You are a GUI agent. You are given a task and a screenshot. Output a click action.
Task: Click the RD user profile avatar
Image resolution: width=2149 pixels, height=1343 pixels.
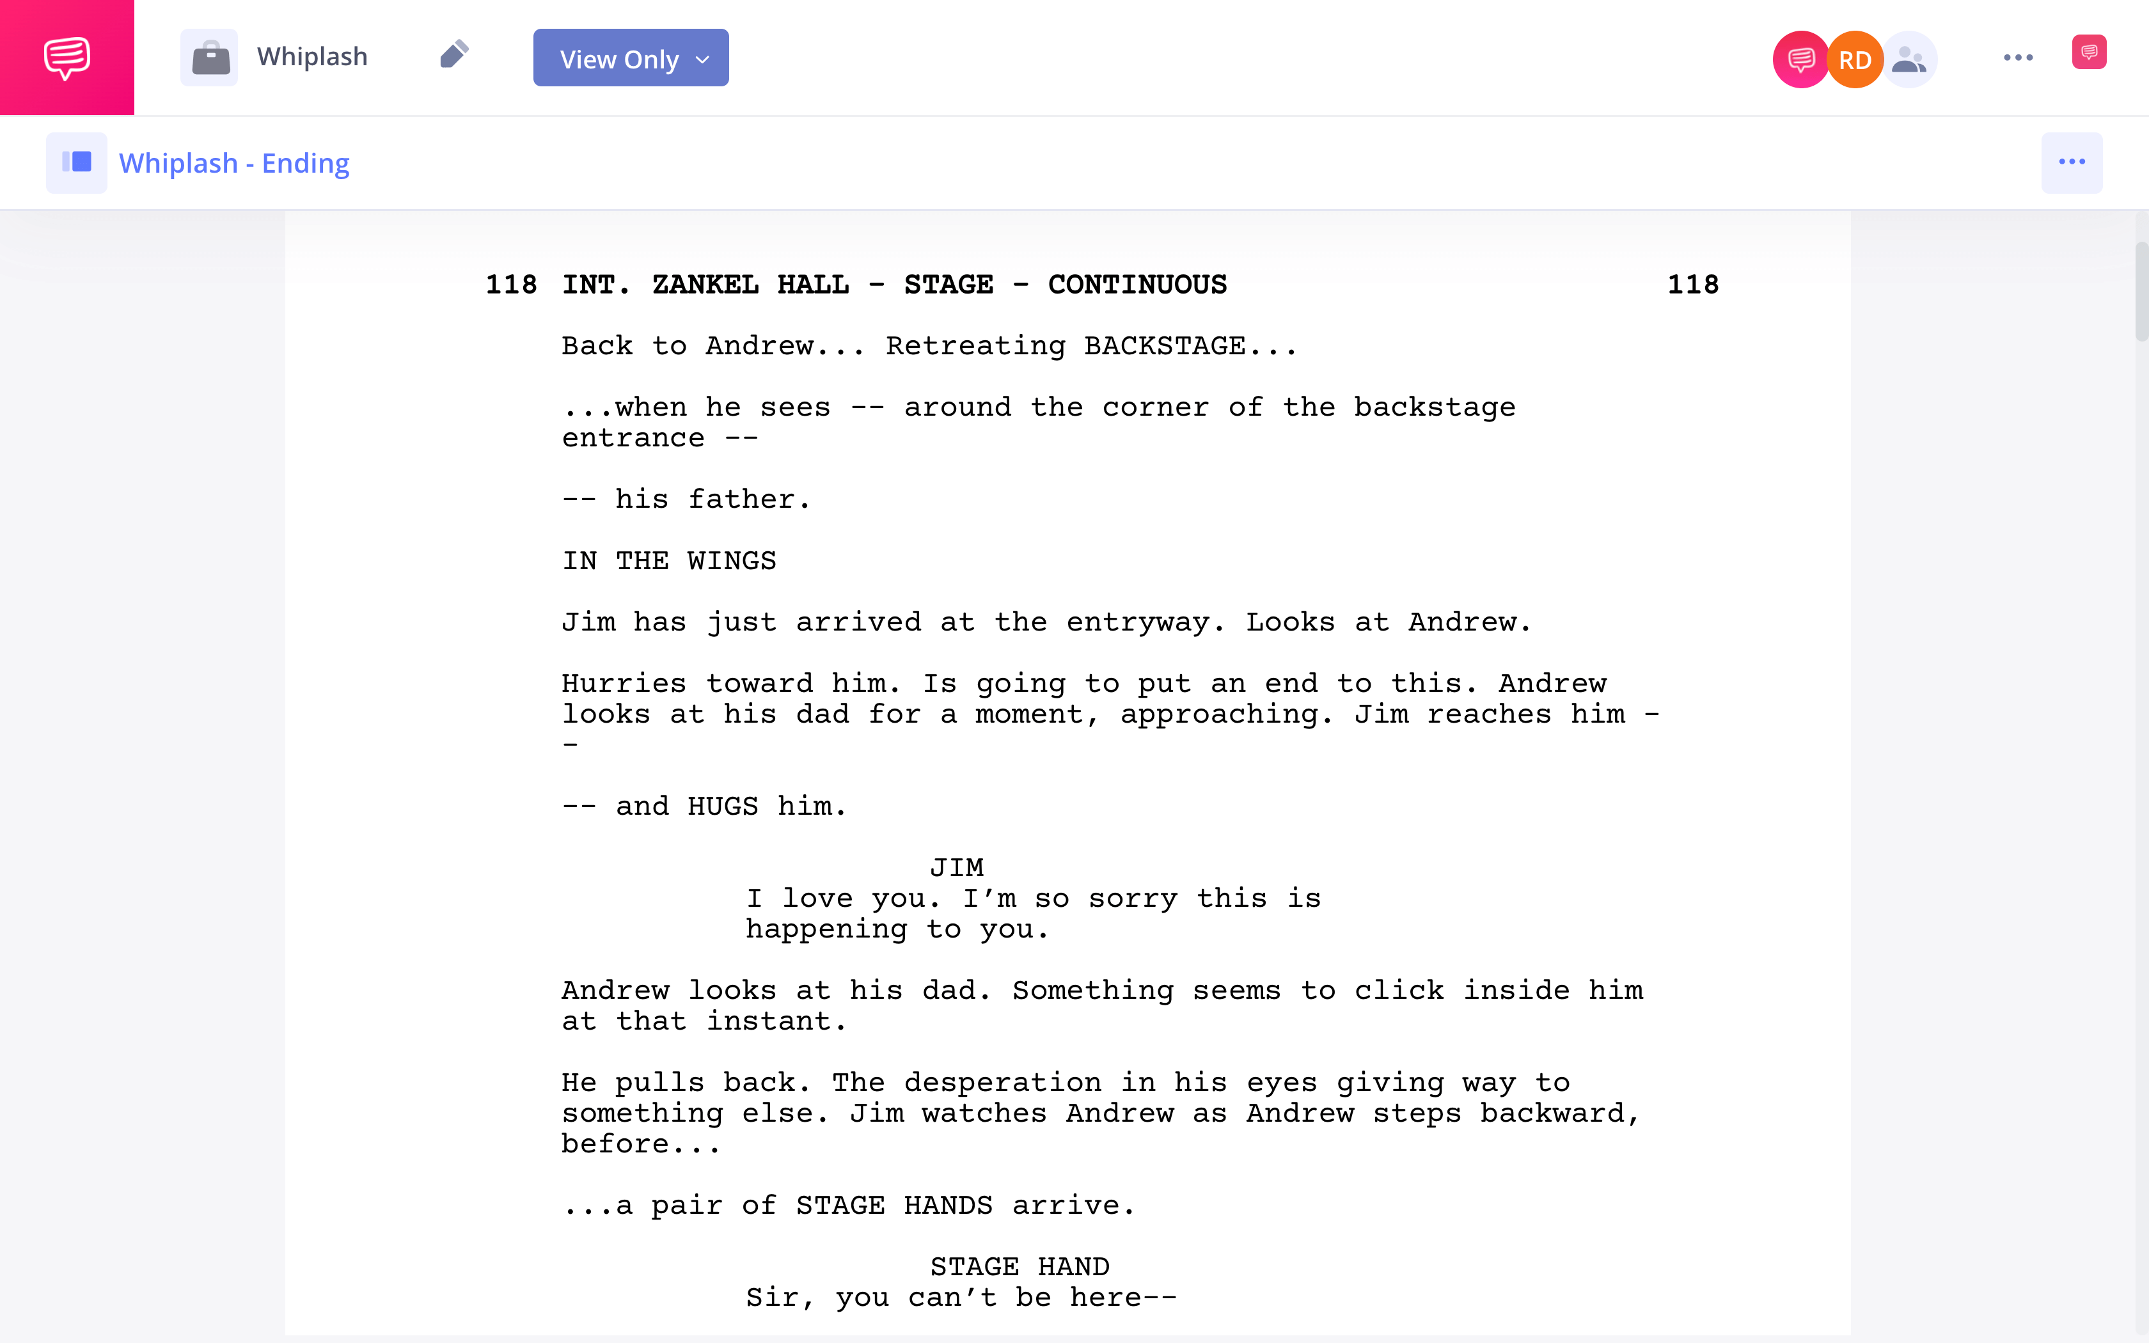click(1855, 58)
